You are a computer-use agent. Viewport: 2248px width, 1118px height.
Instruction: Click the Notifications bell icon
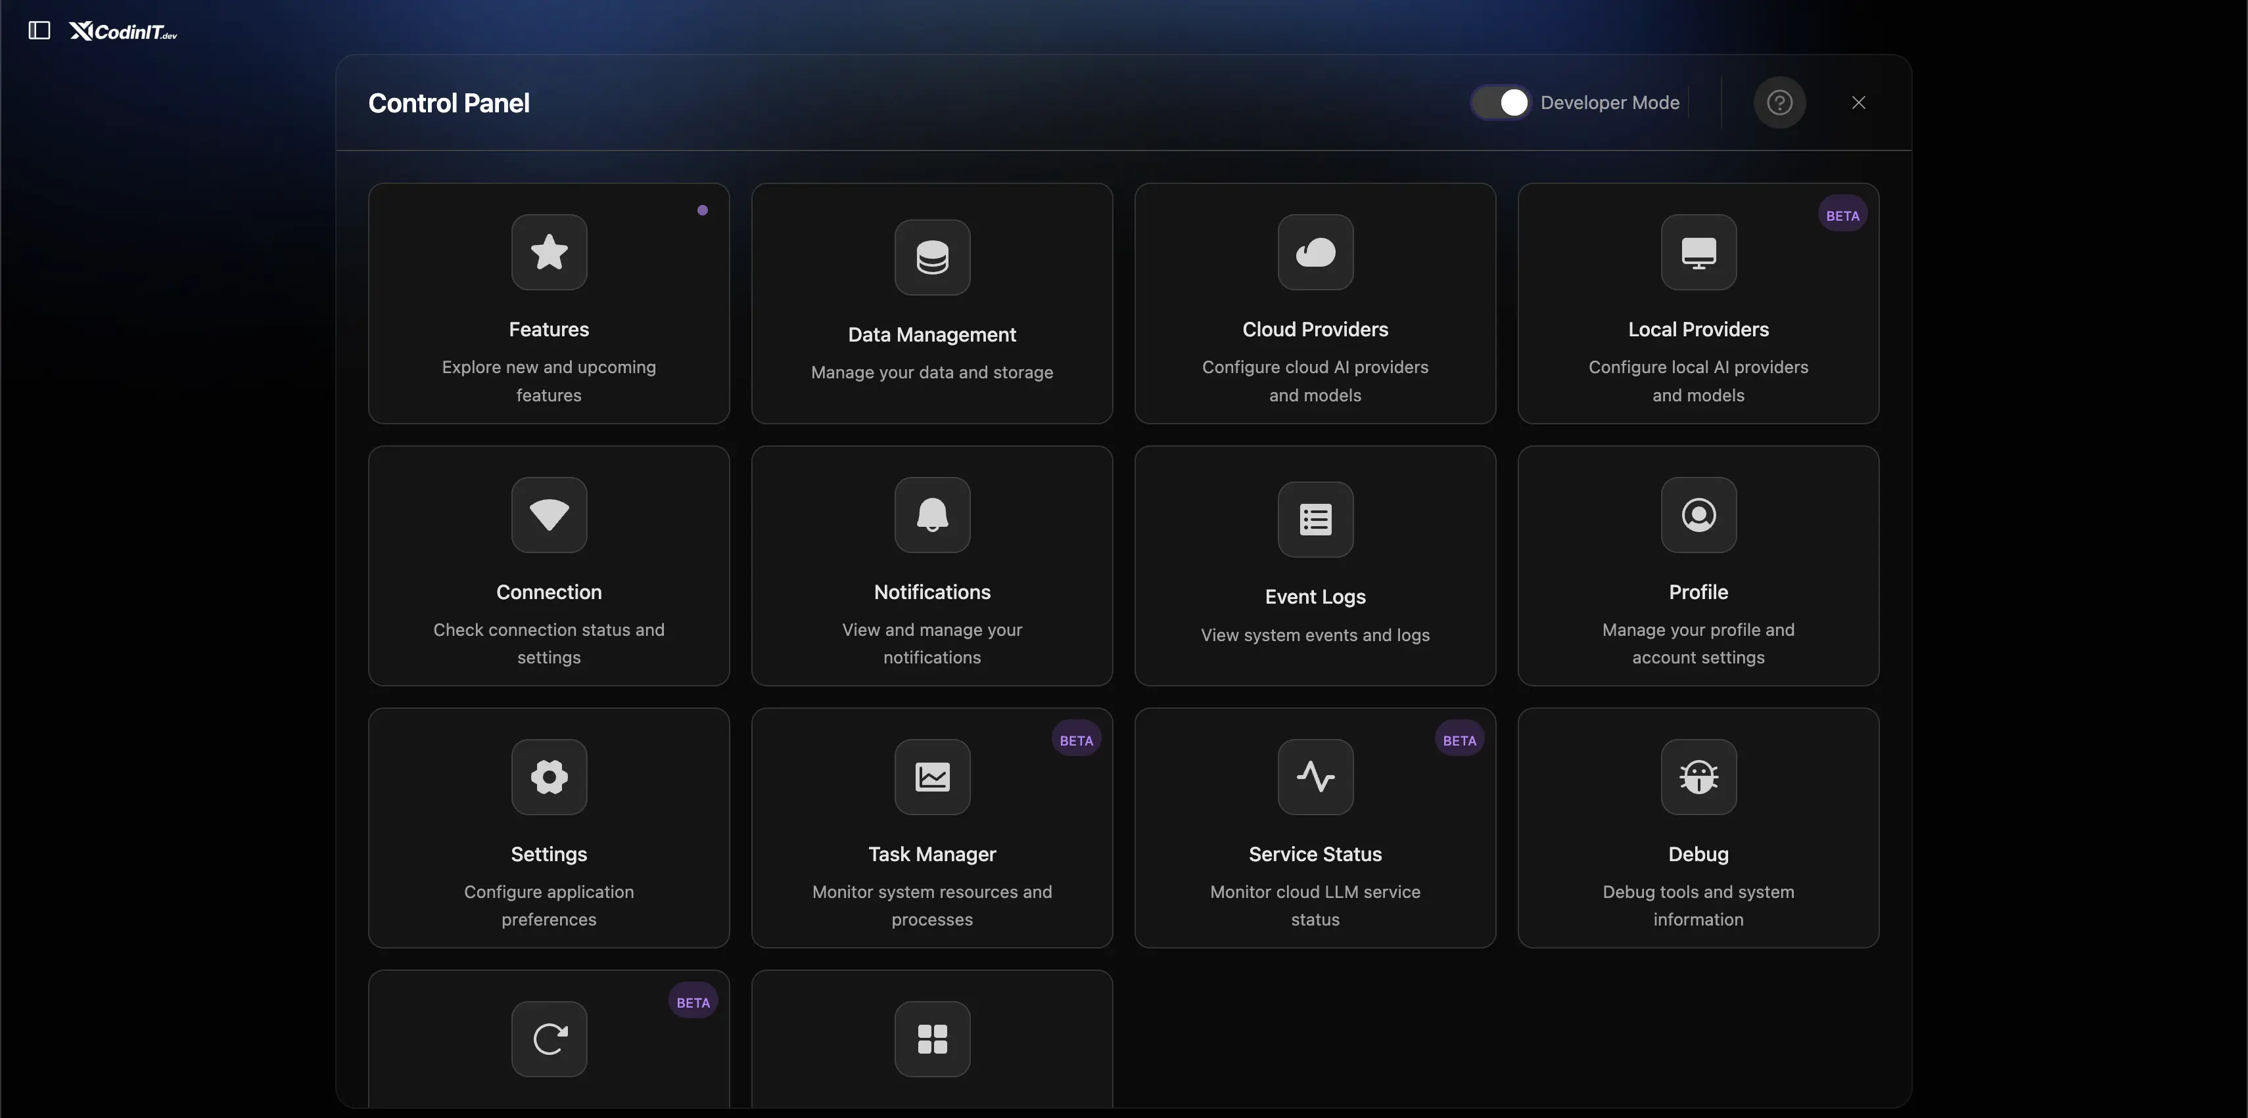coord(931,514)
